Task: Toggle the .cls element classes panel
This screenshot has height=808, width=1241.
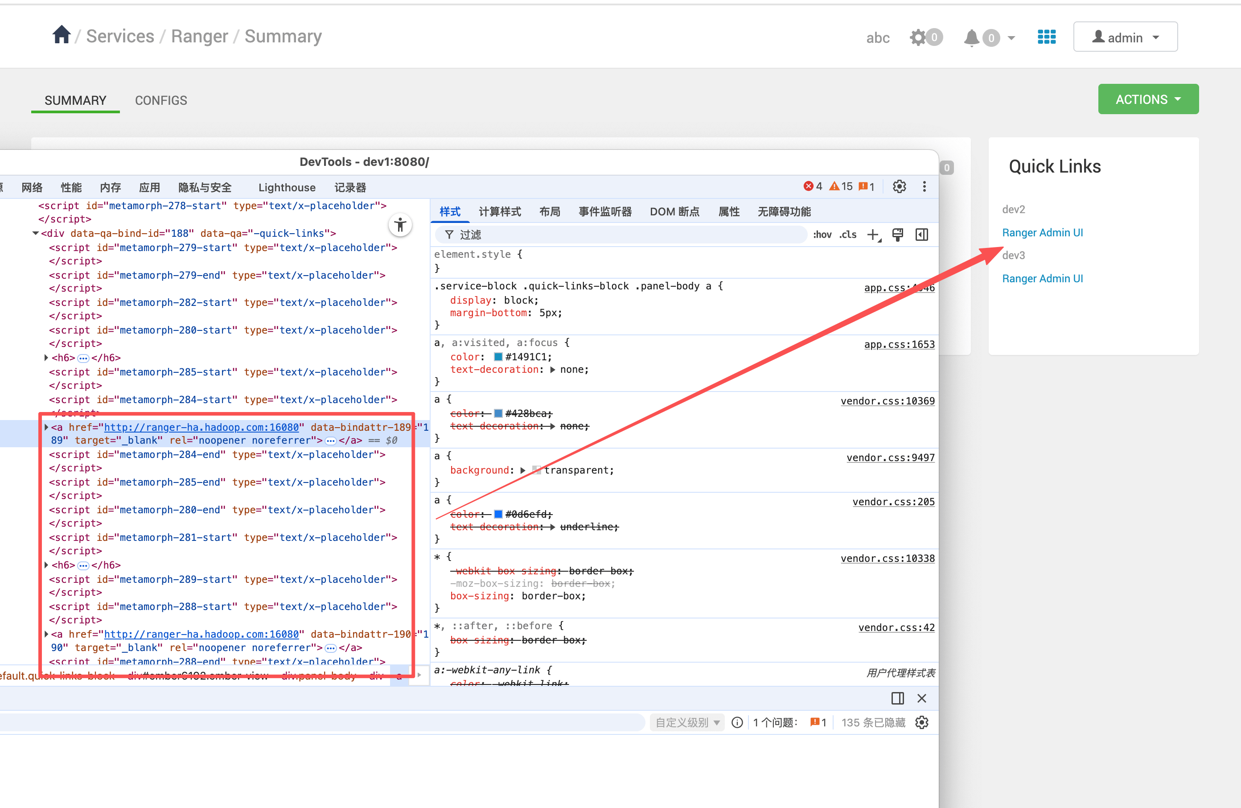Action: pos(848,235)
